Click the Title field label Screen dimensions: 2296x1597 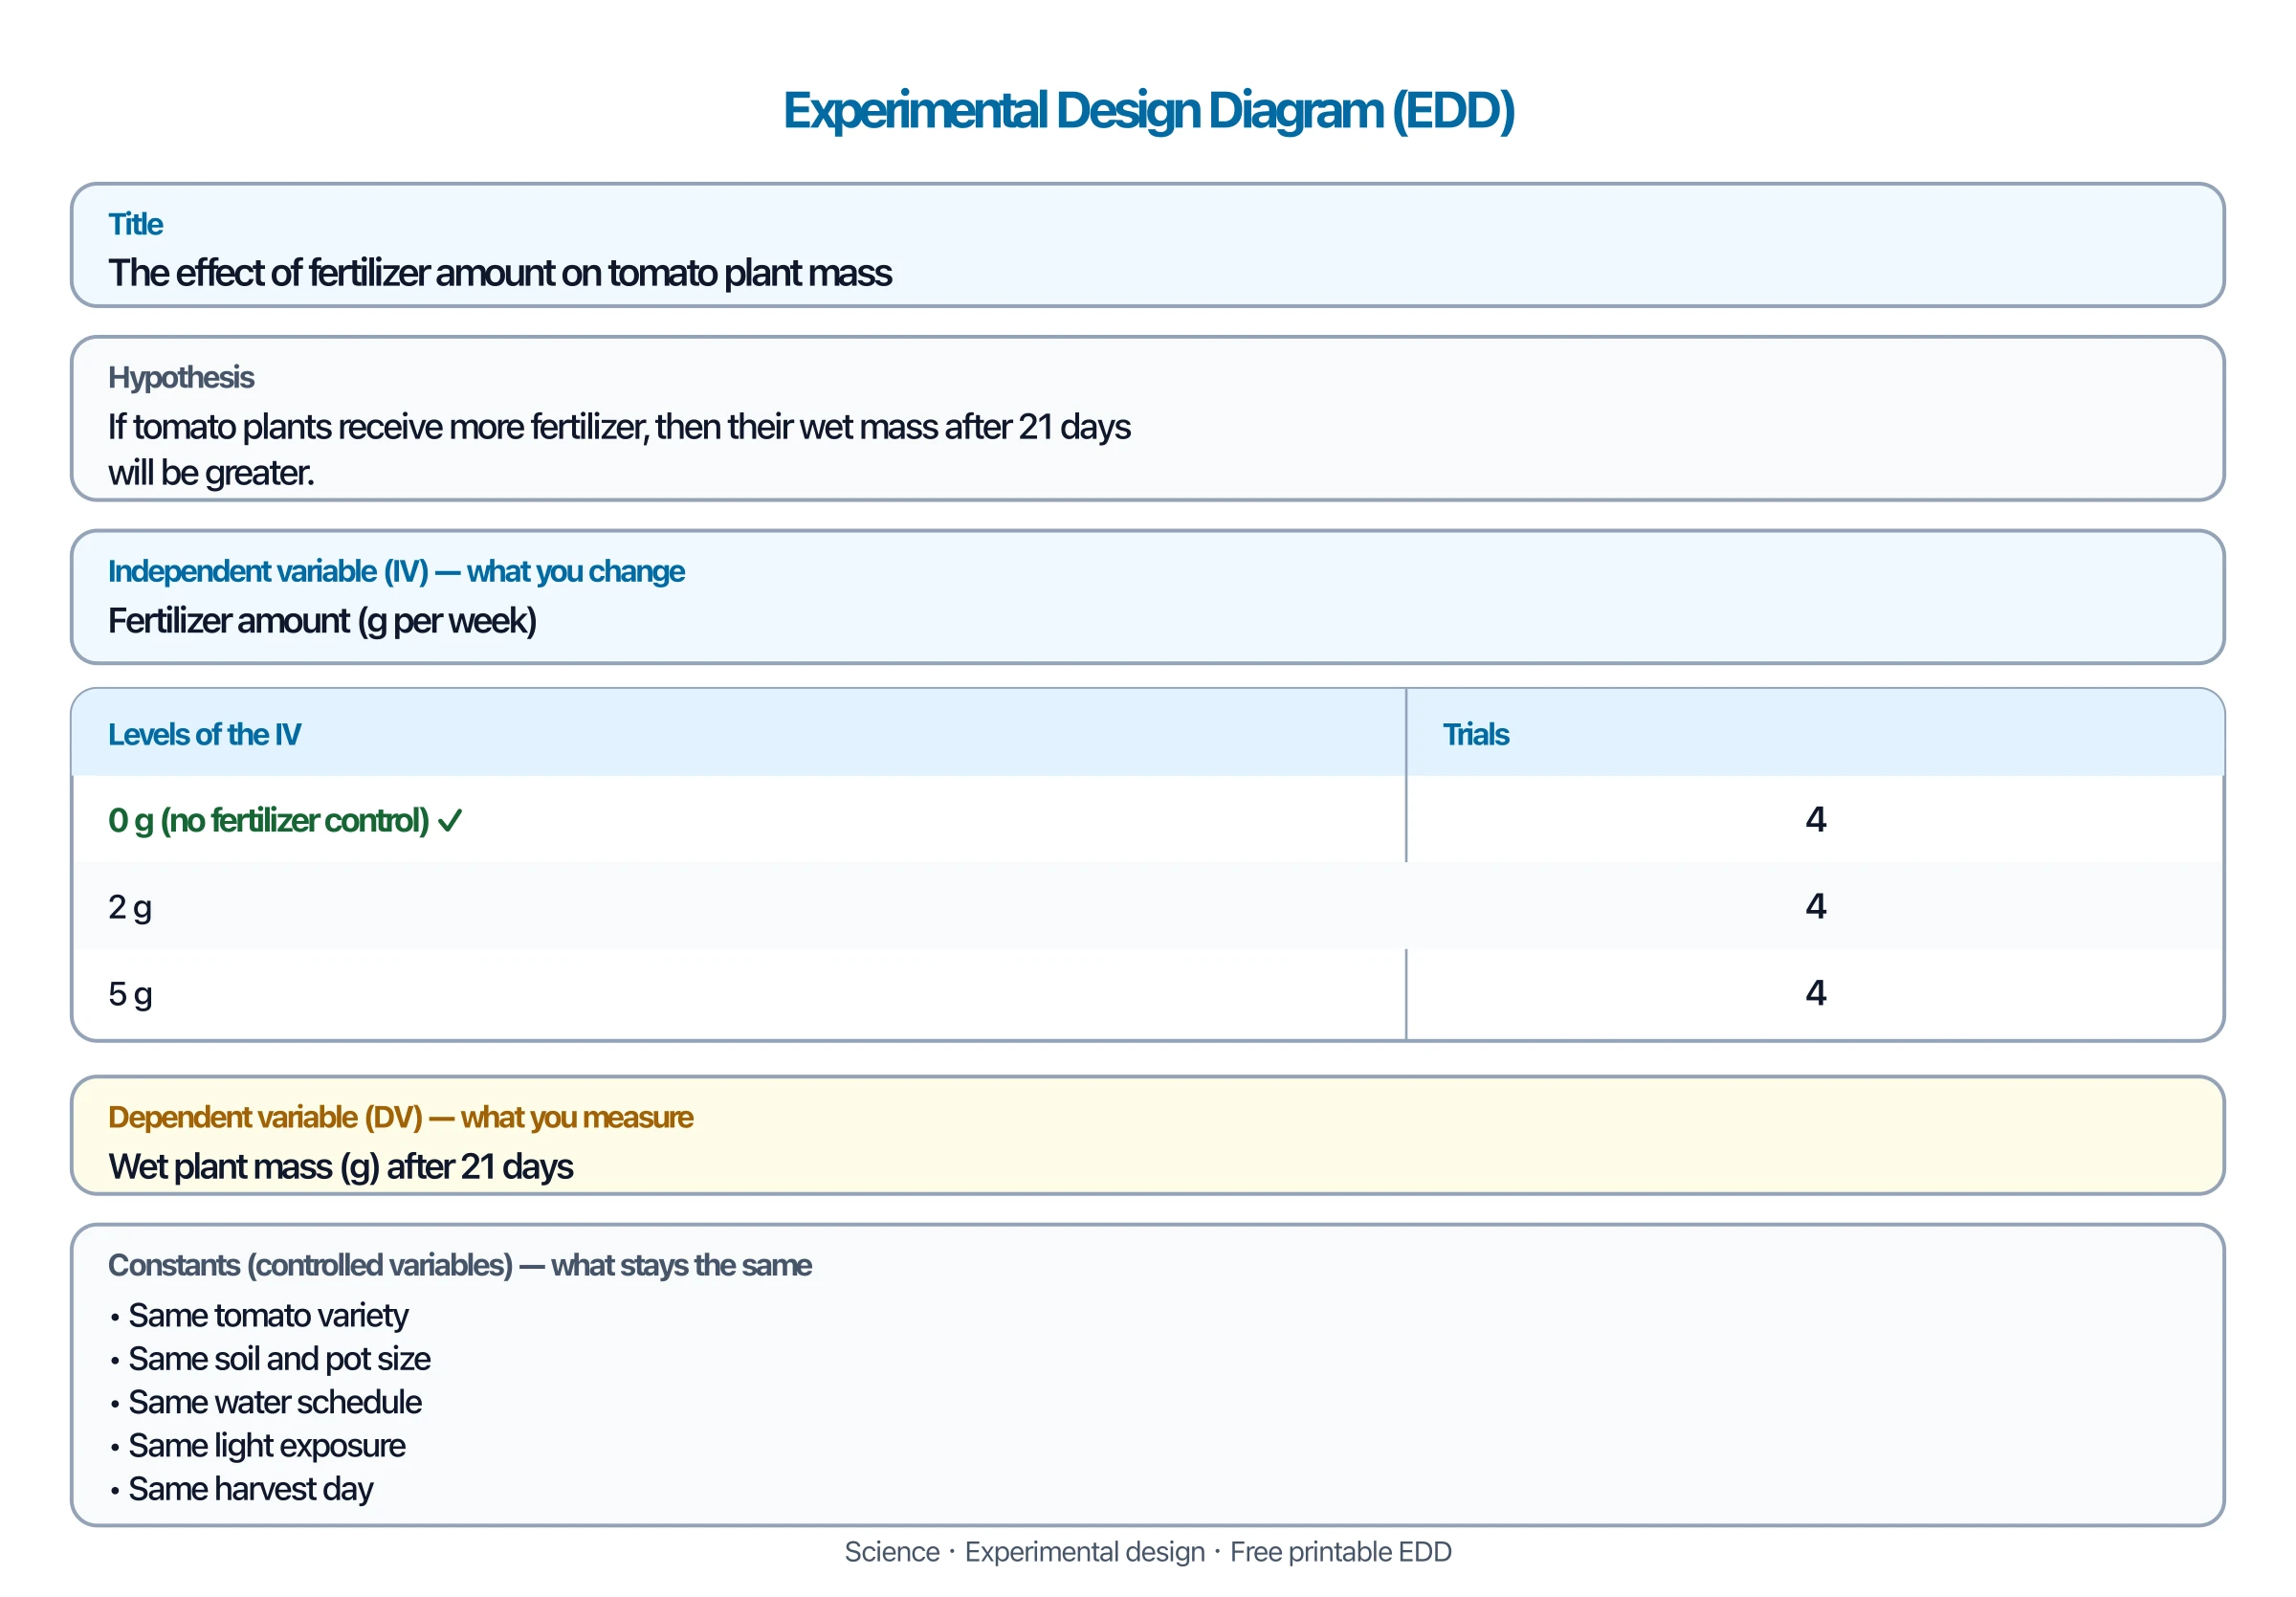(x=135, y=224)
